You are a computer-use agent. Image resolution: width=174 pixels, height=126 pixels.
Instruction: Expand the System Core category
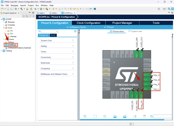(57, 41)
